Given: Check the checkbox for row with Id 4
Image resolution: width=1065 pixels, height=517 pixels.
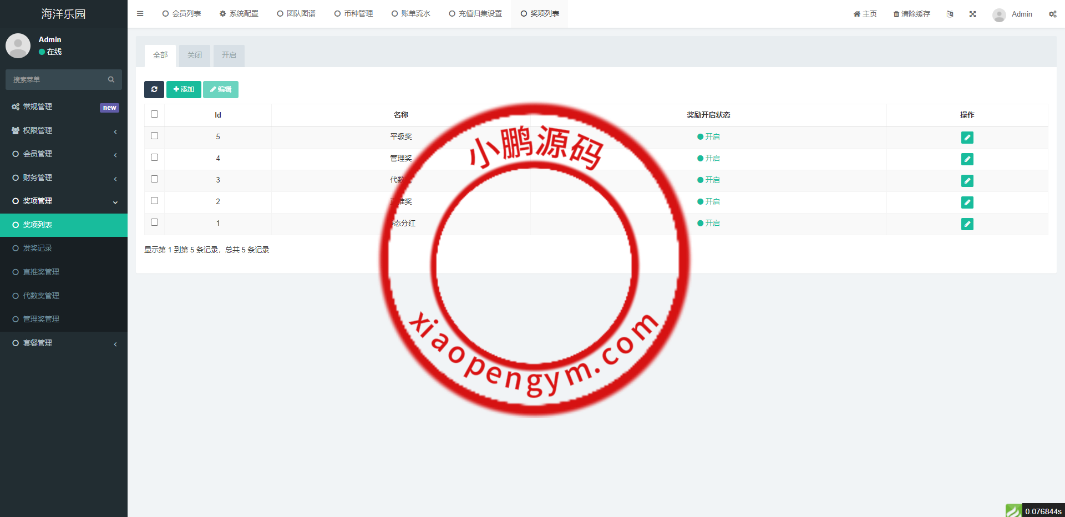Looking at the screenshot, I should (x=155, y=158).
